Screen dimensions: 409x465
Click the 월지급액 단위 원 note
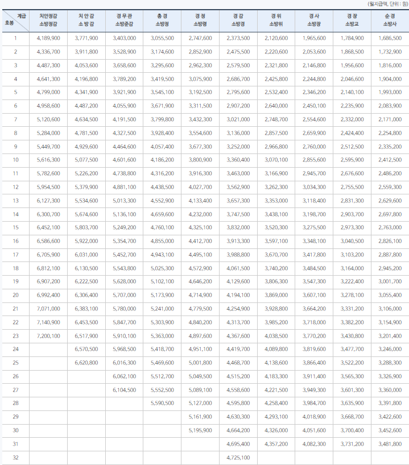click(387, 4)
